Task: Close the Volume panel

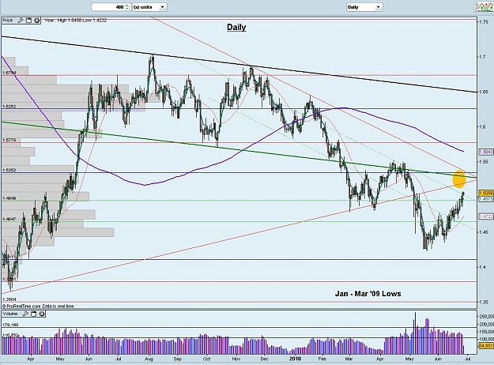Action: click(42, 314)
